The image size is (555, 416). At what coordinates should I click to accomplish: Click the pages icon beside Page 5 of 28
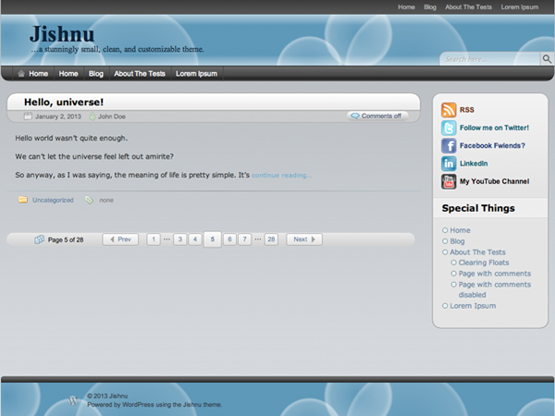coord(39,239)
